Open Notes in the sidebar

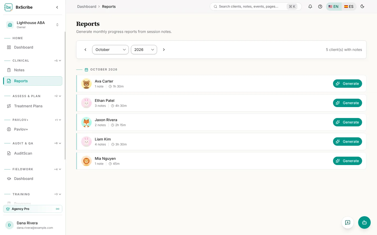33,70
